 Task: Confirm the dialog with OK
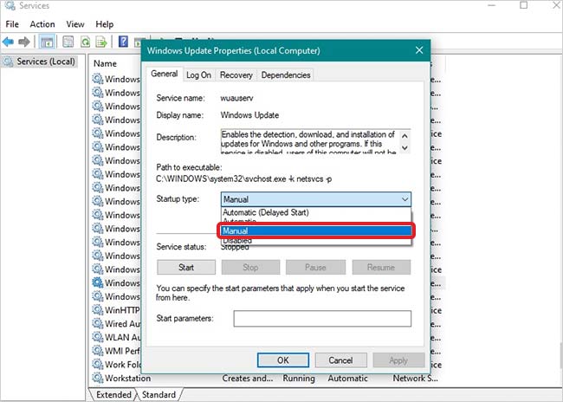283,360
